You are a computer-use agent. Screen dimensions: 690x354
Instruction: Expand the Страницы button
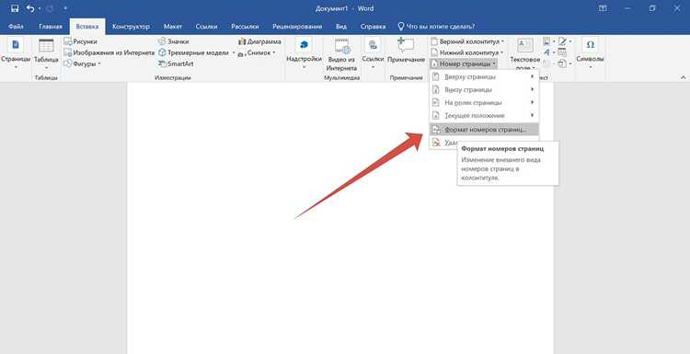(16, 53)
